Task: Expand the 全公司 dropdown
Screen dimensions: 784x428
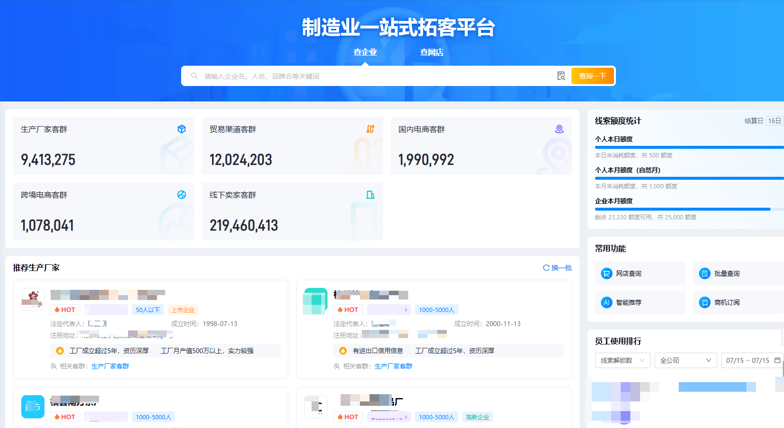Action: (x=685, y=360)
